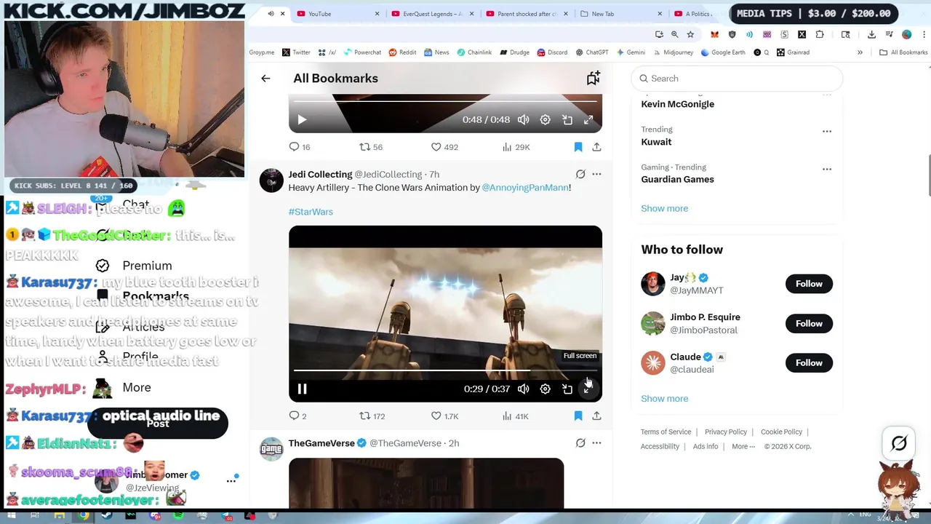Open Grok icon on Jedi Collecting post

click(580, 175)
